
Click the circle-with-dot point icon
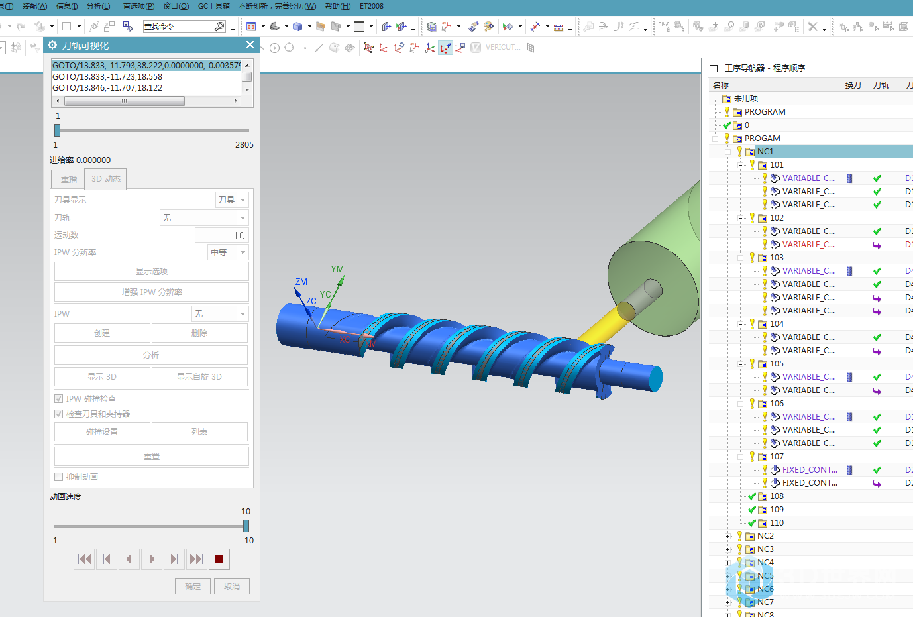(274, 48)
